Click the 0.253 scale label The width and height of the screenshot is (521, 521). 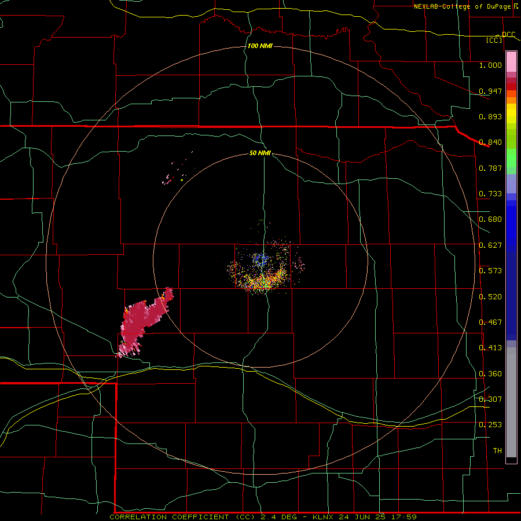click(x=490, y=425)
